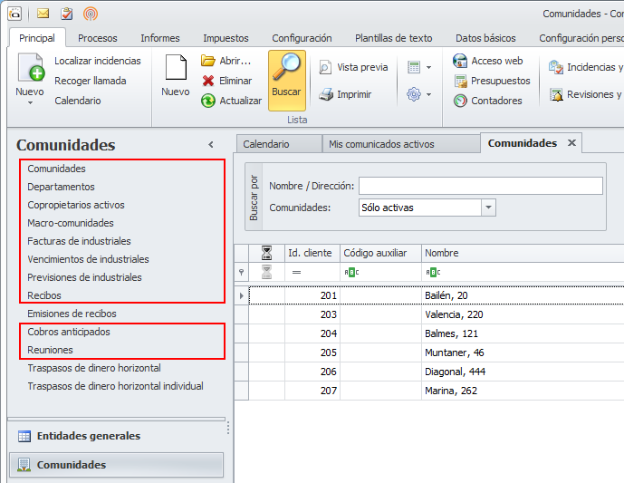Image resolution: width=624 pixels, height=483 pixels.
Task: Open the folder icon next to Abrir
Action: click(x=207, y=61)
